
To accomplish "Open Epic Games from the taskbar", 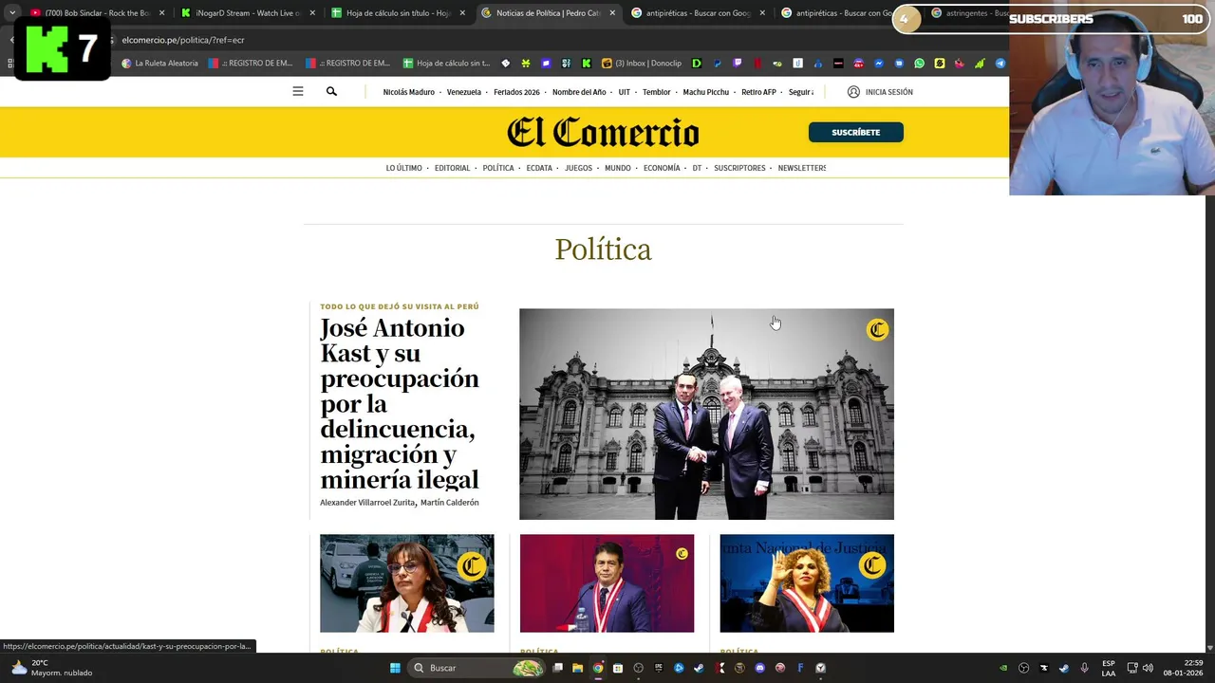I will 659,668.
